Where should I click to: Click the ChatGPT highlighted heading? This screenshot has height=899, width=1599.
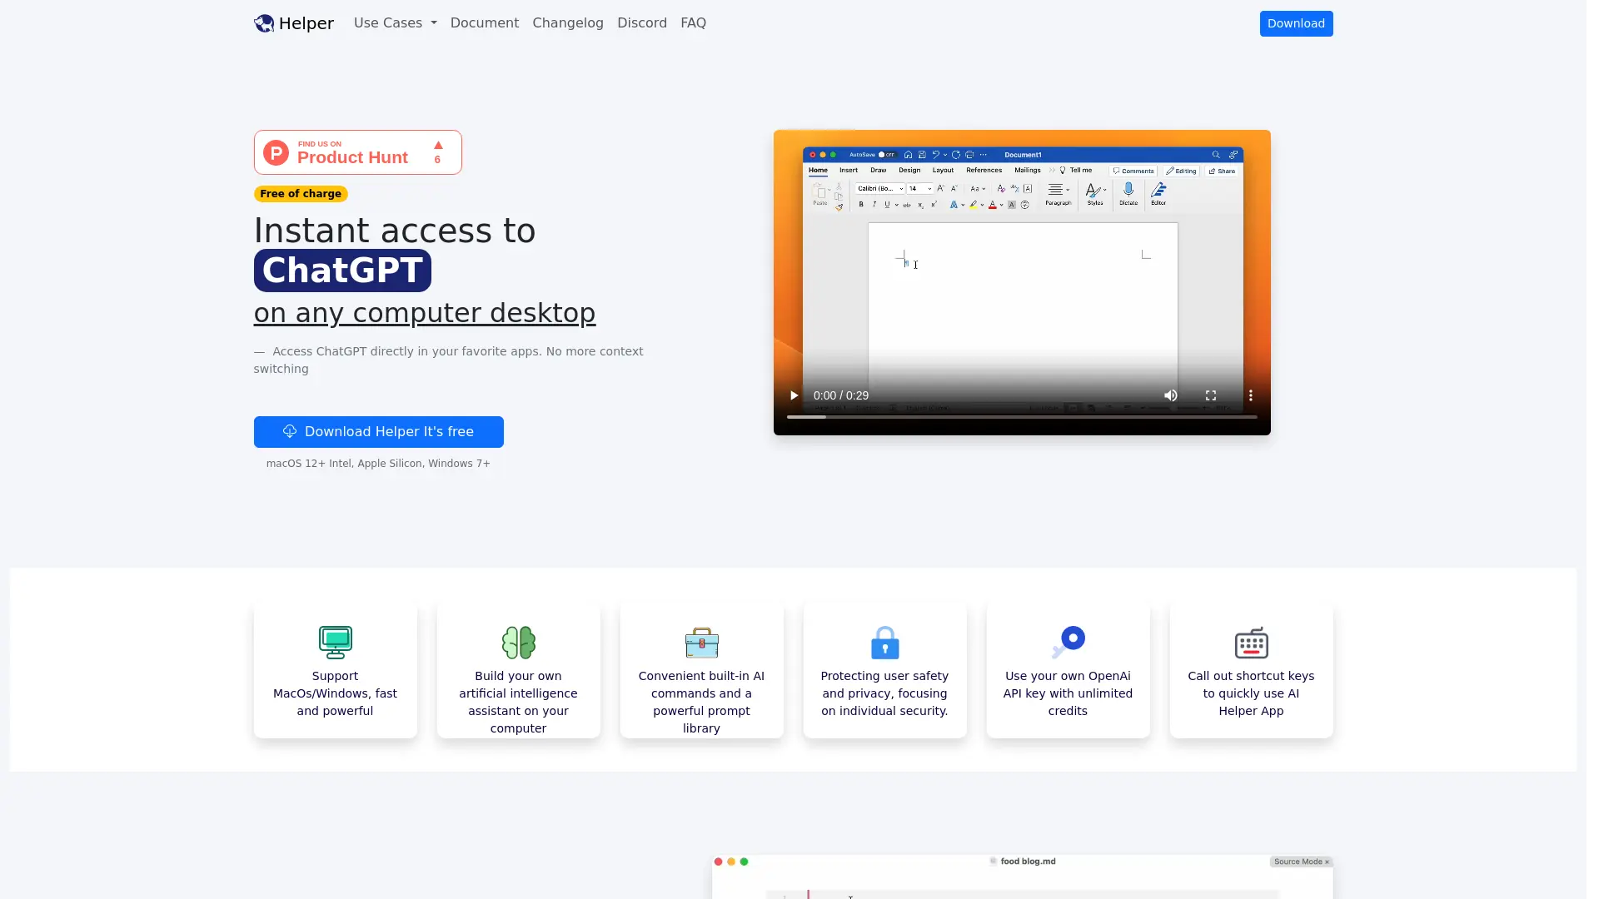(342, 271)
